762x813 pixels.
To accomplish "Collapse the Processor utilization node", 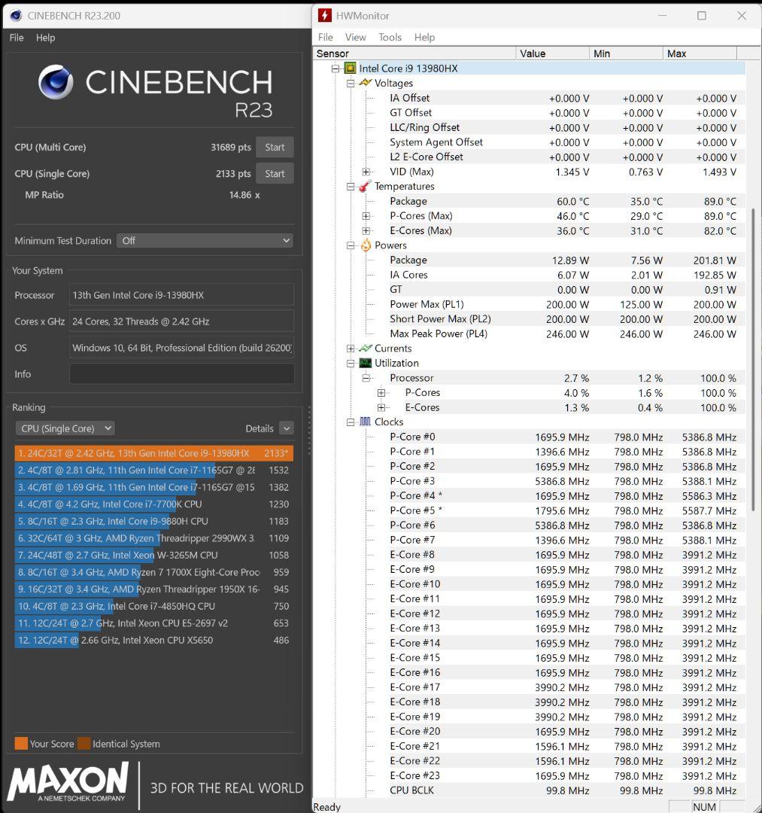I will (x=366, y=378).
